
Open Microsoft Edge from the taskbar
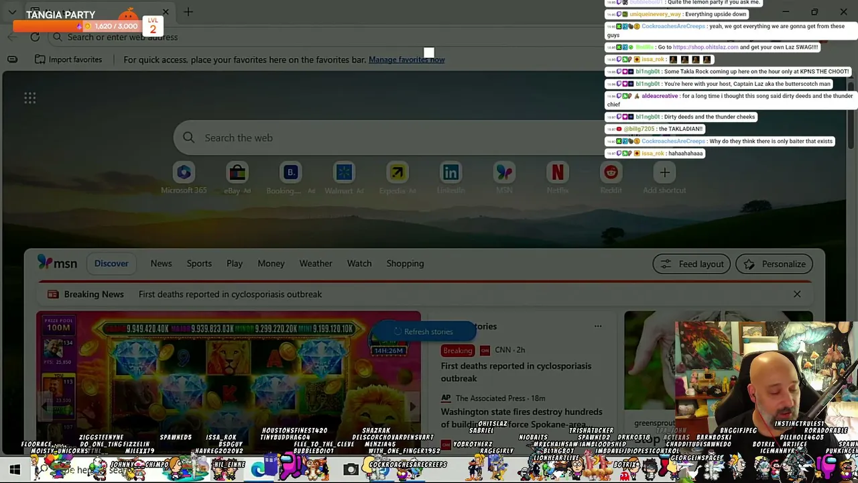258,470
